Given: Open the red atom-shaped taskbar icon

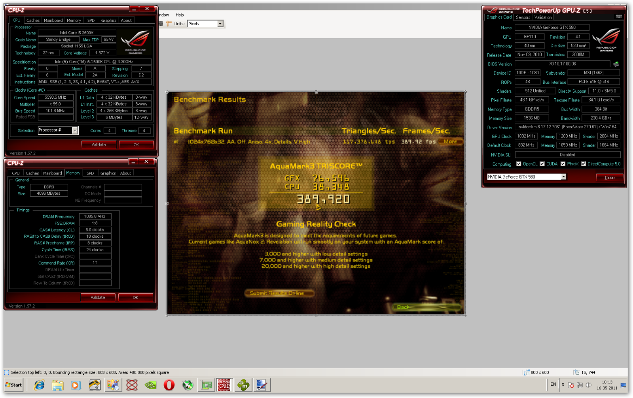Looking at the screenshot, I should pos(132,385).
